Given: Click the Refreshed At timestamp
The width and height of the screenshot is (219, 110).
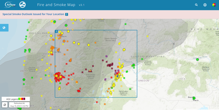Looking at the screenshot, I should tap(19, 105).
